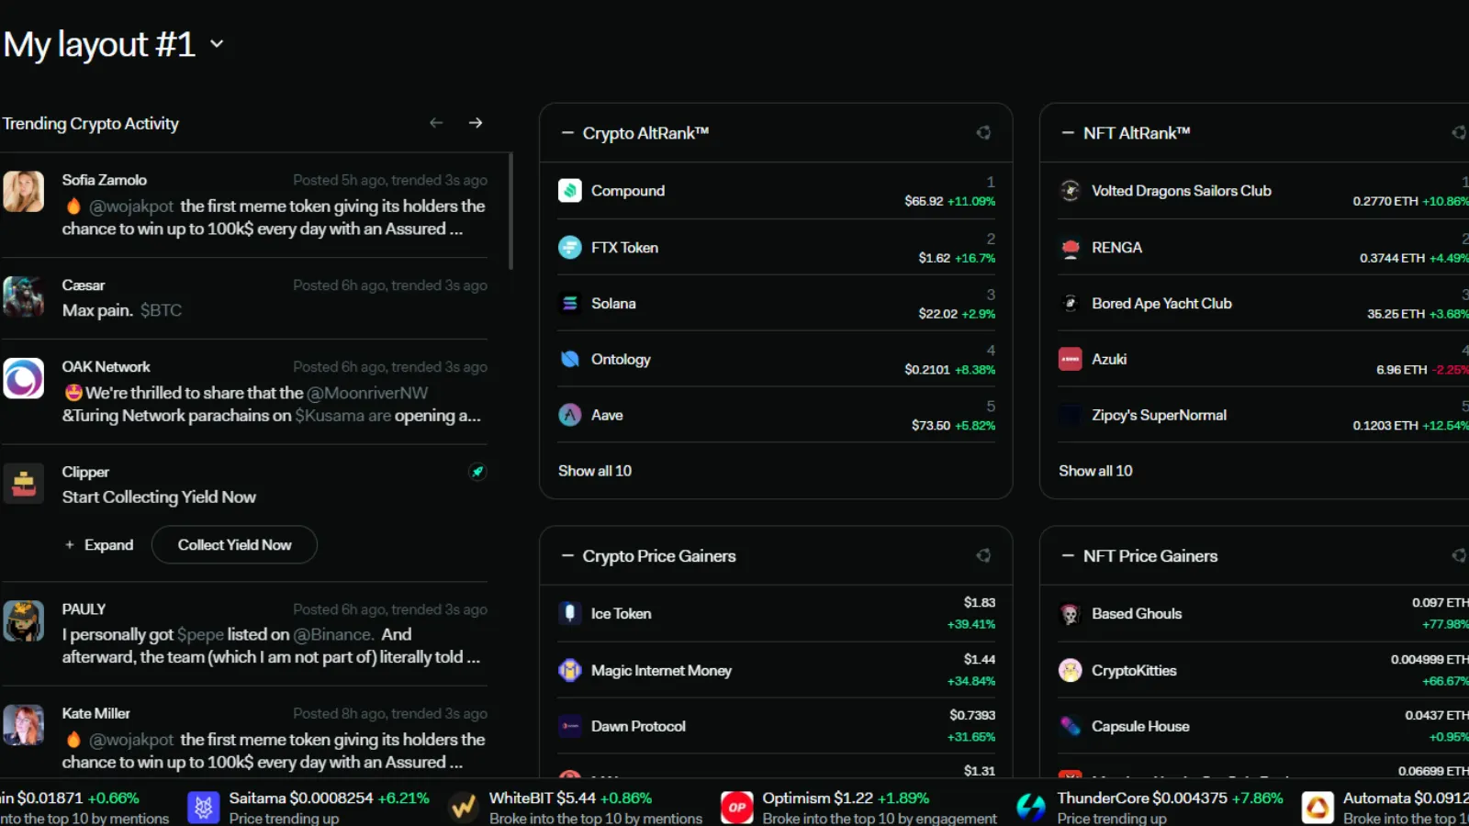Screen dimensions: 1469x826
Task: Click the Optimism logo in the bottom ticker
Action: [x=735, y=807]
